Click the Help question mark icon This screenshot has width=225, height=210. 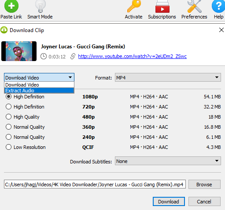coord(218,6)
